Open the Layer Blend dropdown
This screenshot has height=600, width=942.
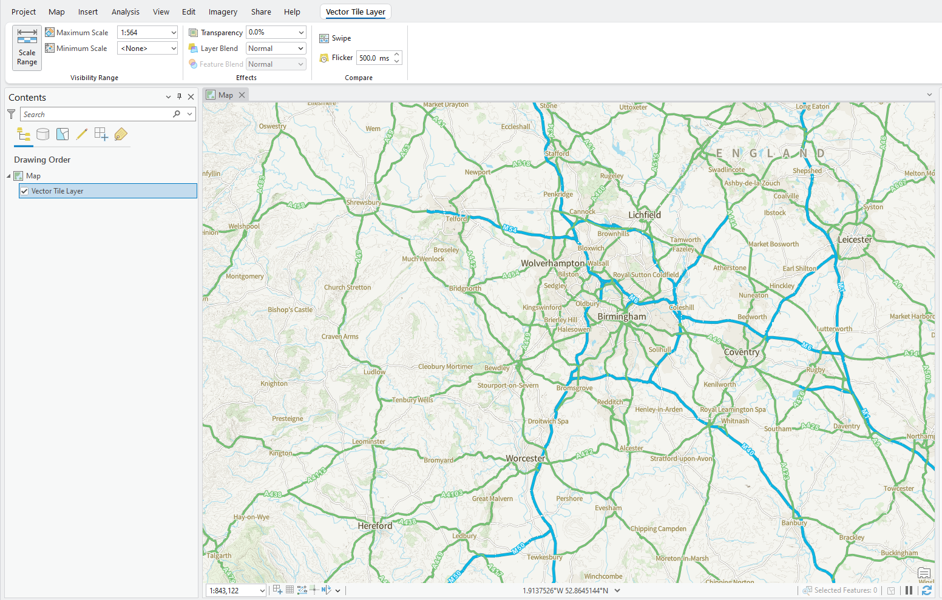point(299,48)
